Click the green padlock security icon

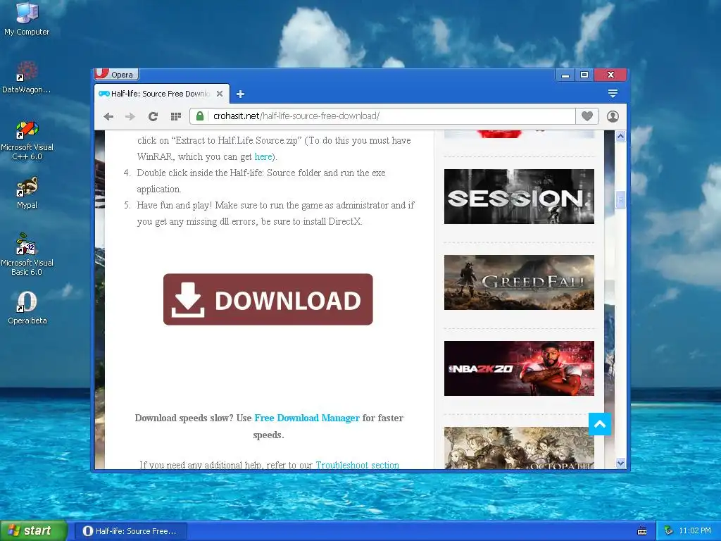pos(200,116)
